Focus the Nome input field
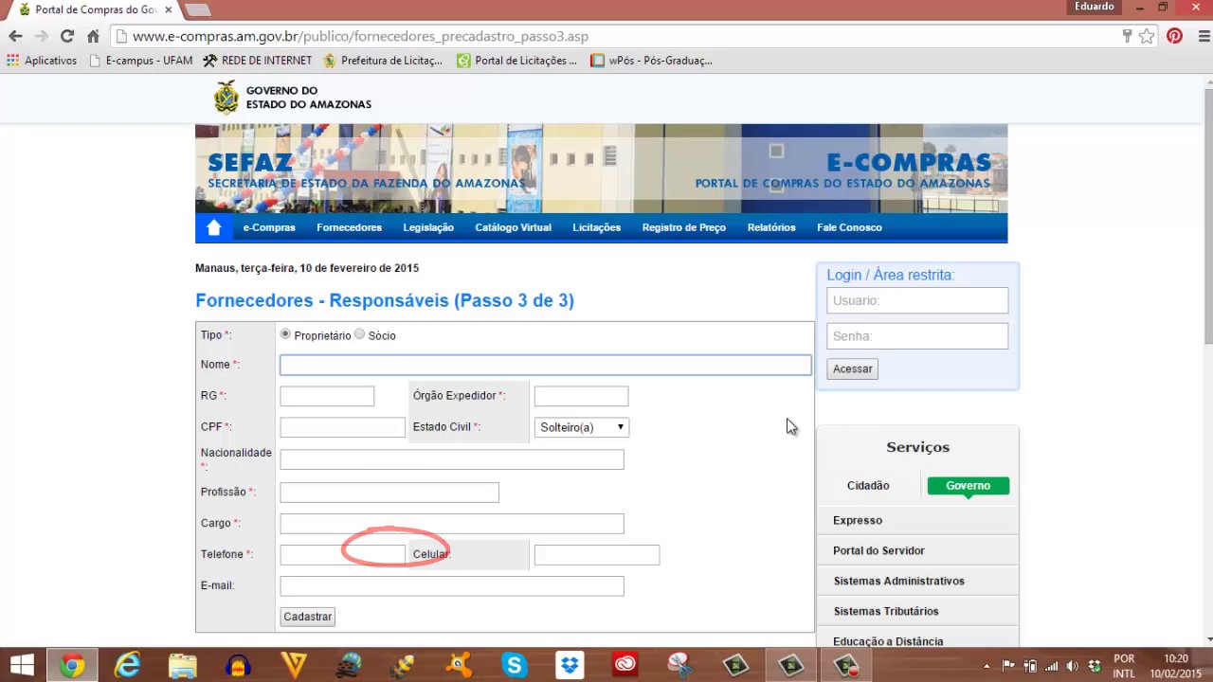The image size is (1213, 682). point(546,366)
